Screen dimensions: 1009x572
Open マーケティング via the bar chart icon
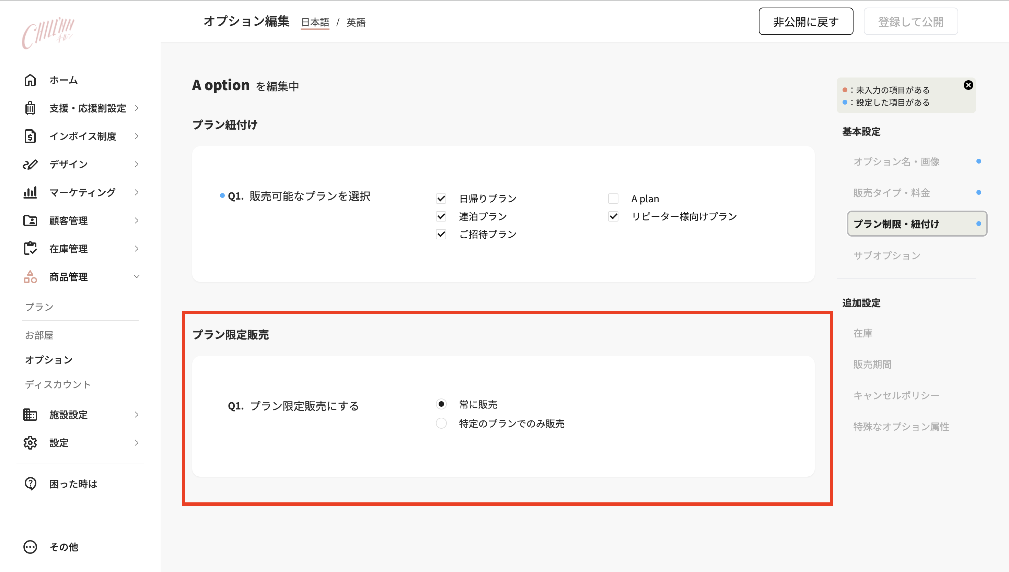tap(30, 192)
